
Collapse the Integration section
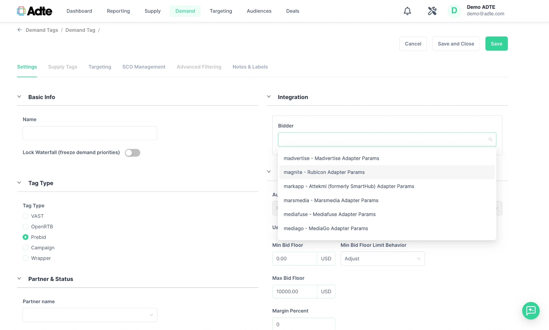(x=269, y=97)
